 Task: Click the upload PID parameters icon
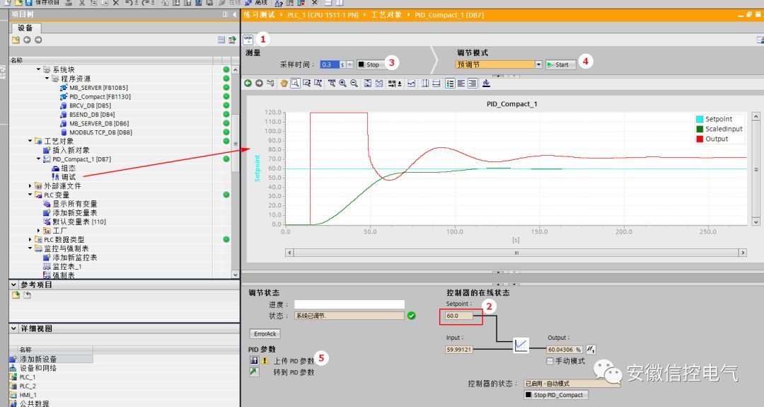[253, 360]
